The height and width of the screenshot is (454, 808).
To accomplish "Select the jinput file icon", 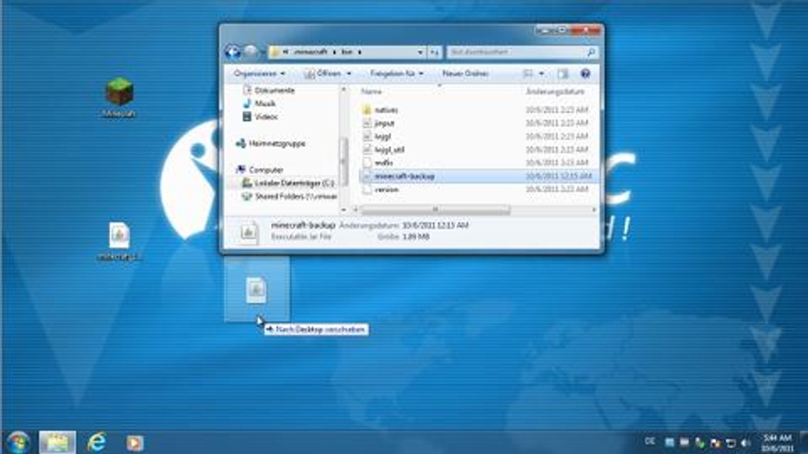I will pos(368,123).
